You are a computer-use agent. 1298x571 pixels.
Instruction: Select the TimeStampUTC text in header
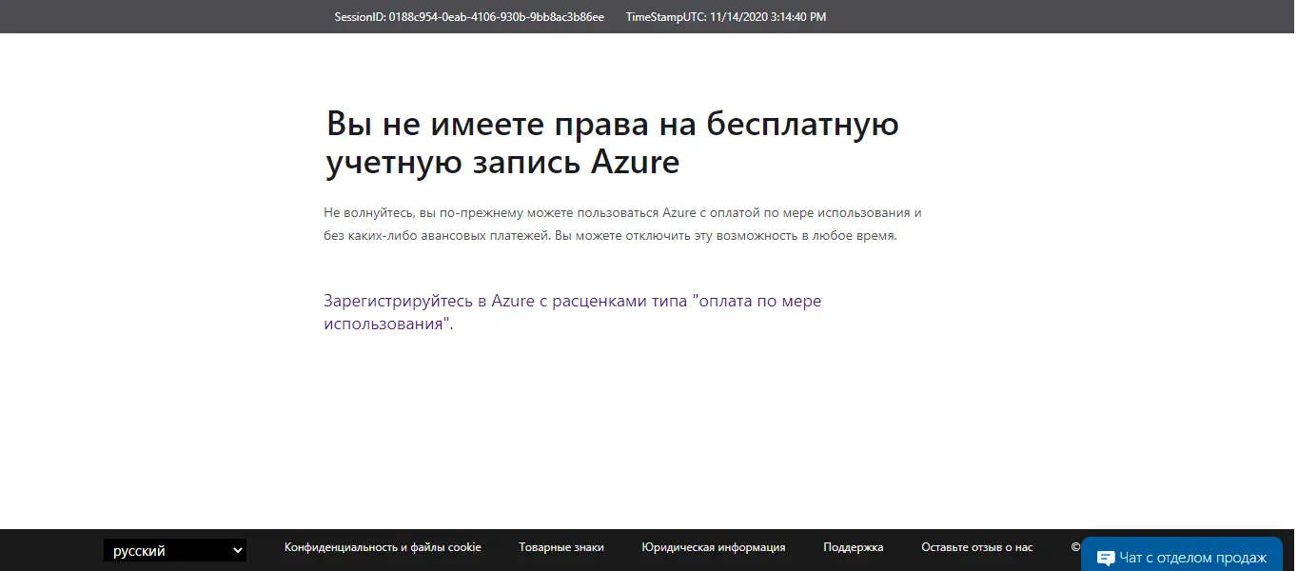click(726, 17)
